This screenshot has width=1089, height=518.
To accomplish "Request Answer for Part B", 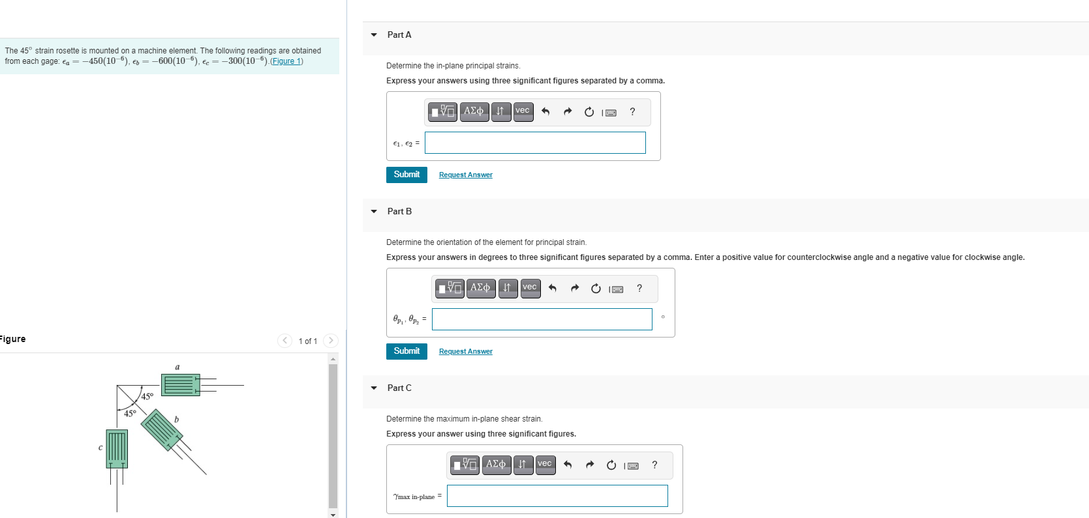I will coord(466,352).
